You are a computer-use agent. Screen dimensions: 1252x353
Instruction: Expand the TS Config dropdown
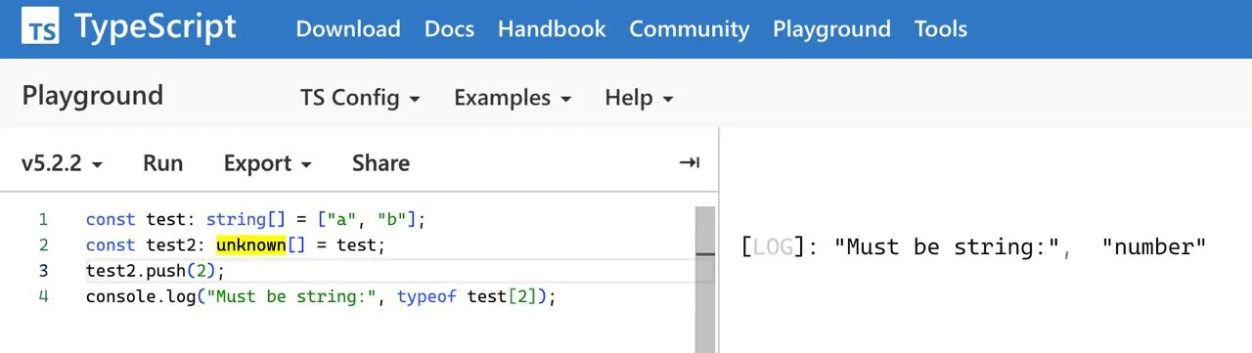(360, 98)
